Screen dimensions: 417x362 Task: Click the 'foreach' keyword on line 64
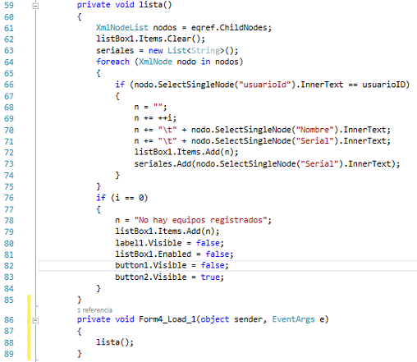tap(112, 62)
